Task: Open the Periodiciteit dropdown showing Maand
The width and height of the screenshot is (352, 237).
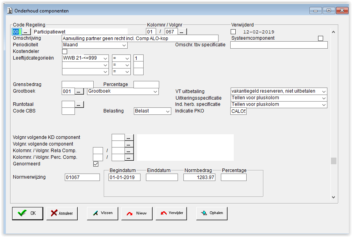Action: [x=94, y=45]
